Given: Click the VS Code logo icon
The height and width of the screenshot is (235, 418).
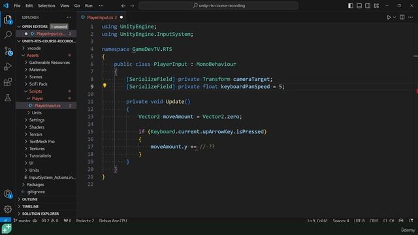Looking at the screenshot, I should 6,5.
